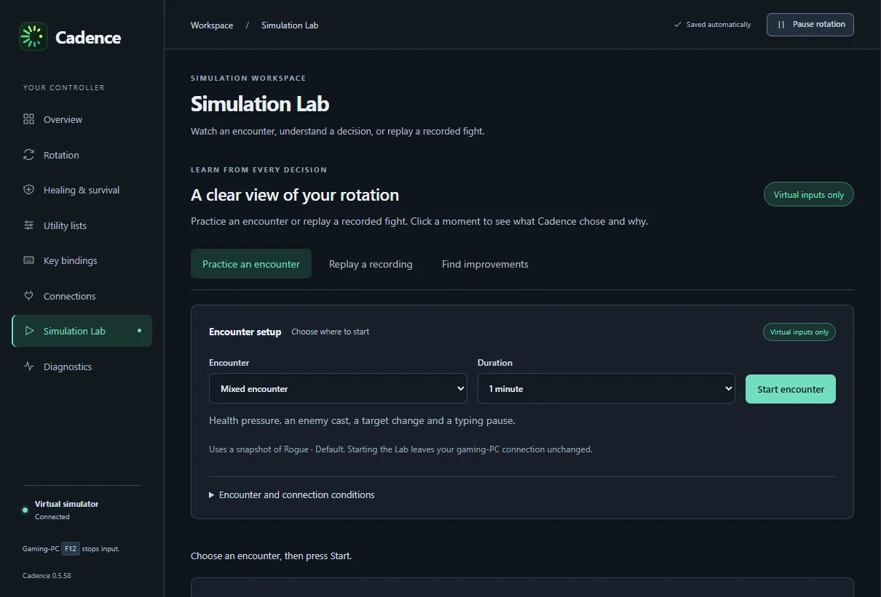Image resolution: width=881 pixels, height=597 pixels.
Task: Click the Virtual simulator label
Action: (66, 504)
